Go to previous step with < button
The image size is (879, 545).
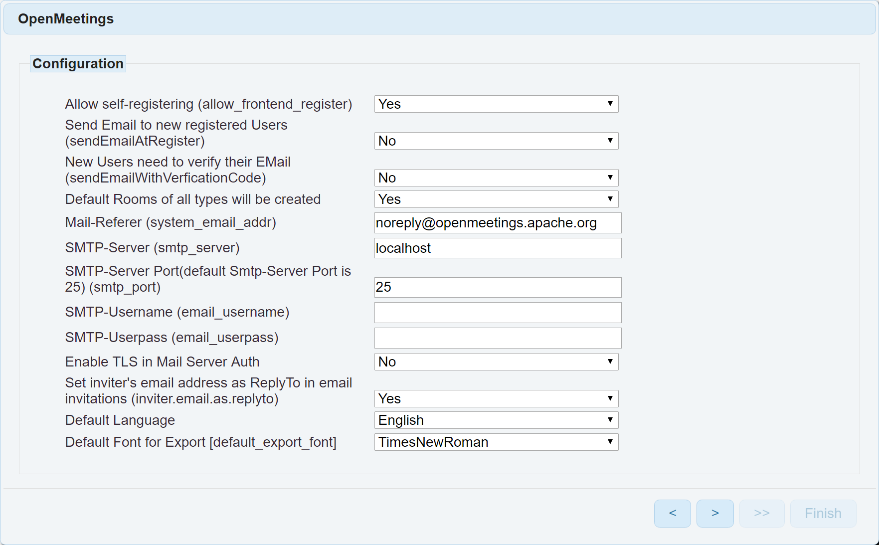pos(672,513)
